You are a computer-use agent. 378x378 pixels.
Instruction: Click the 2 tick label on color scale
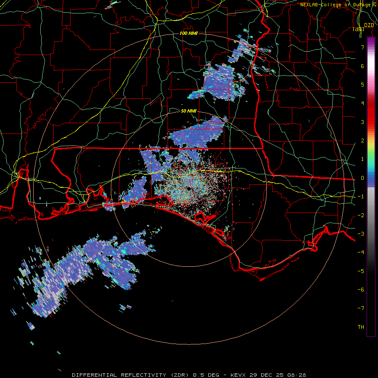[362, 141]
